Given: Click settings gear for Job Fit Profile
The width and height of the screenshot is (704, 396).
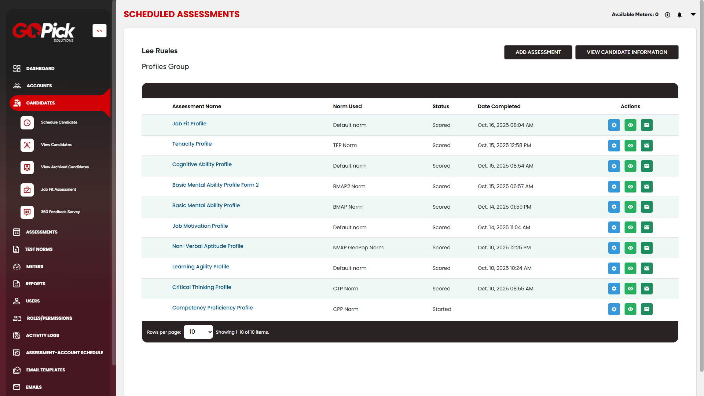Looking at the screenshot, I should point(614,125).
